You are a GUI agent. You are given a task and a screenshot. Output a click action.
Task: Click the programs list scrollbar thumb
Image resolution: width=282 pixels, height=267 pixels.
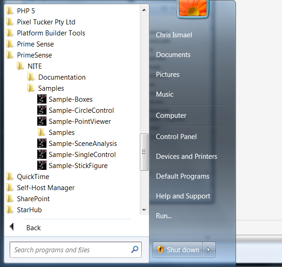(x=144, y=152)
